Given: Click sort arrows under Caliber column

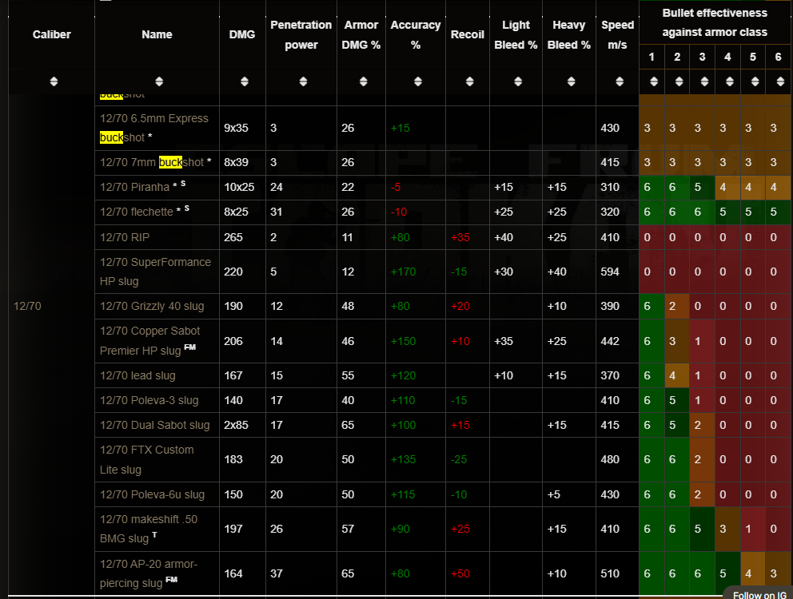Looking at the screenshot, I should click(x=53, y=81).
